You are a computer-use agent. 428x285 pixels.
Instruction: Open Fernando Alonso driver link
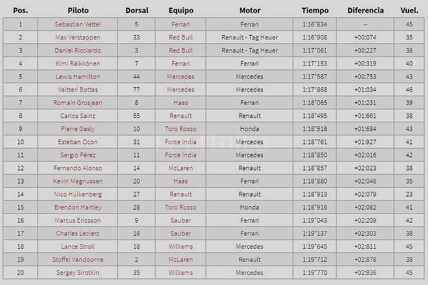click(78, 168)
